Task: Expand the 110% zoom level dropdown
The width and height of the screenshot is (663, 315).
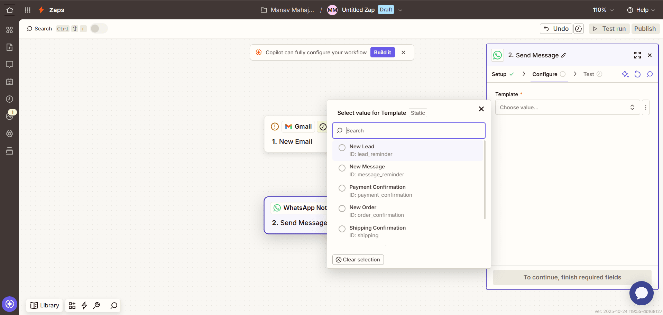Action: [x=603, y=10]
